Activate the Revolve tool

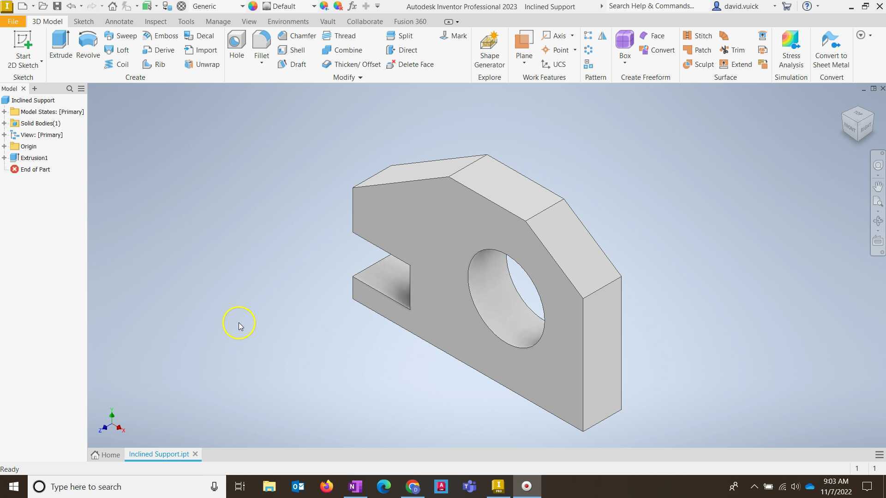pos(88,46)
